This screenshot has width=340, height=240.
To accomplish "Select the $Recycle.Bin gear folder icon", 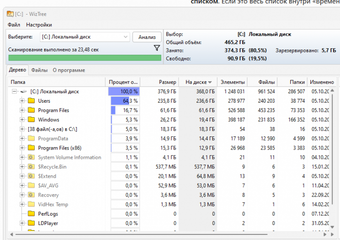I will click(x=31, y=166).
